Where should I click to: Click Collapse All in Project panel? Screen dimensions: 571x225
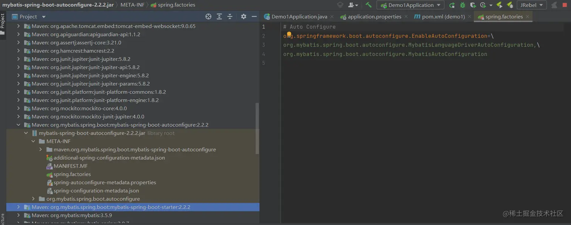230,17
